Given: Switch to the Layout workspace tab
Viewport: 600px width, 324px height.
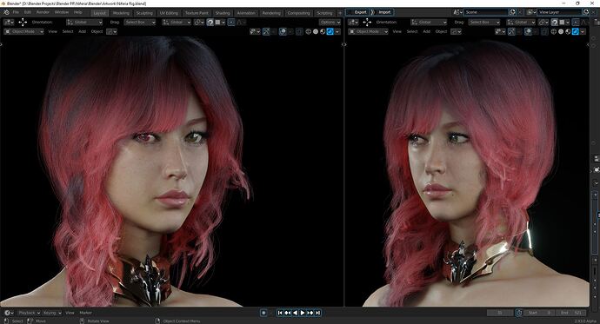Looking at the screenshot, I should pos(99,13).
